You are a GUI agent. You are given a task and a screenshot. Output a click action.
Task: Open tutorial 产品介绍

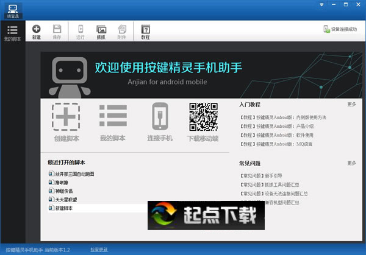coord(277,126)
